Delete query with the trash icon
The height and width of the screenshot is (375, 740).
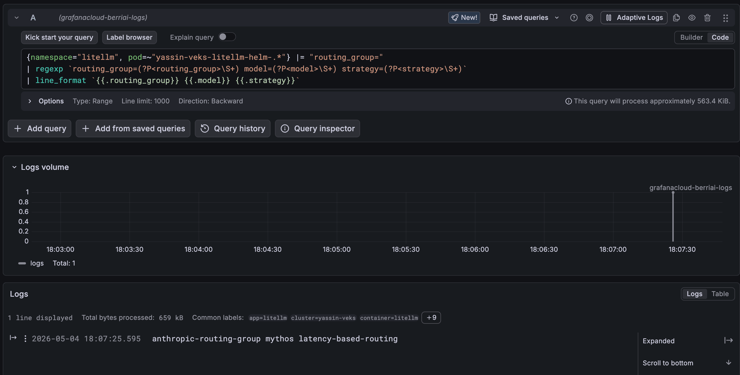pyautogui.click(x=707, y=18)
